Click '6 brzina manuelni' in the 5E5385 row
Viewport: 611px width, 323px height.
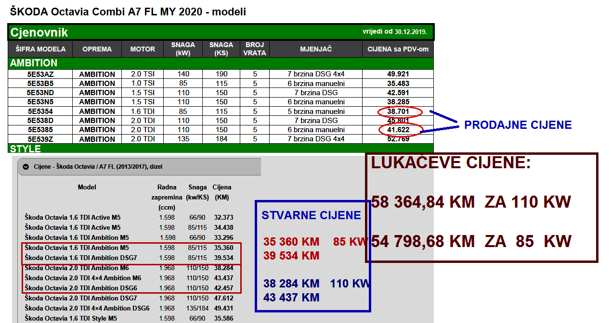click(x=316, y=130)
